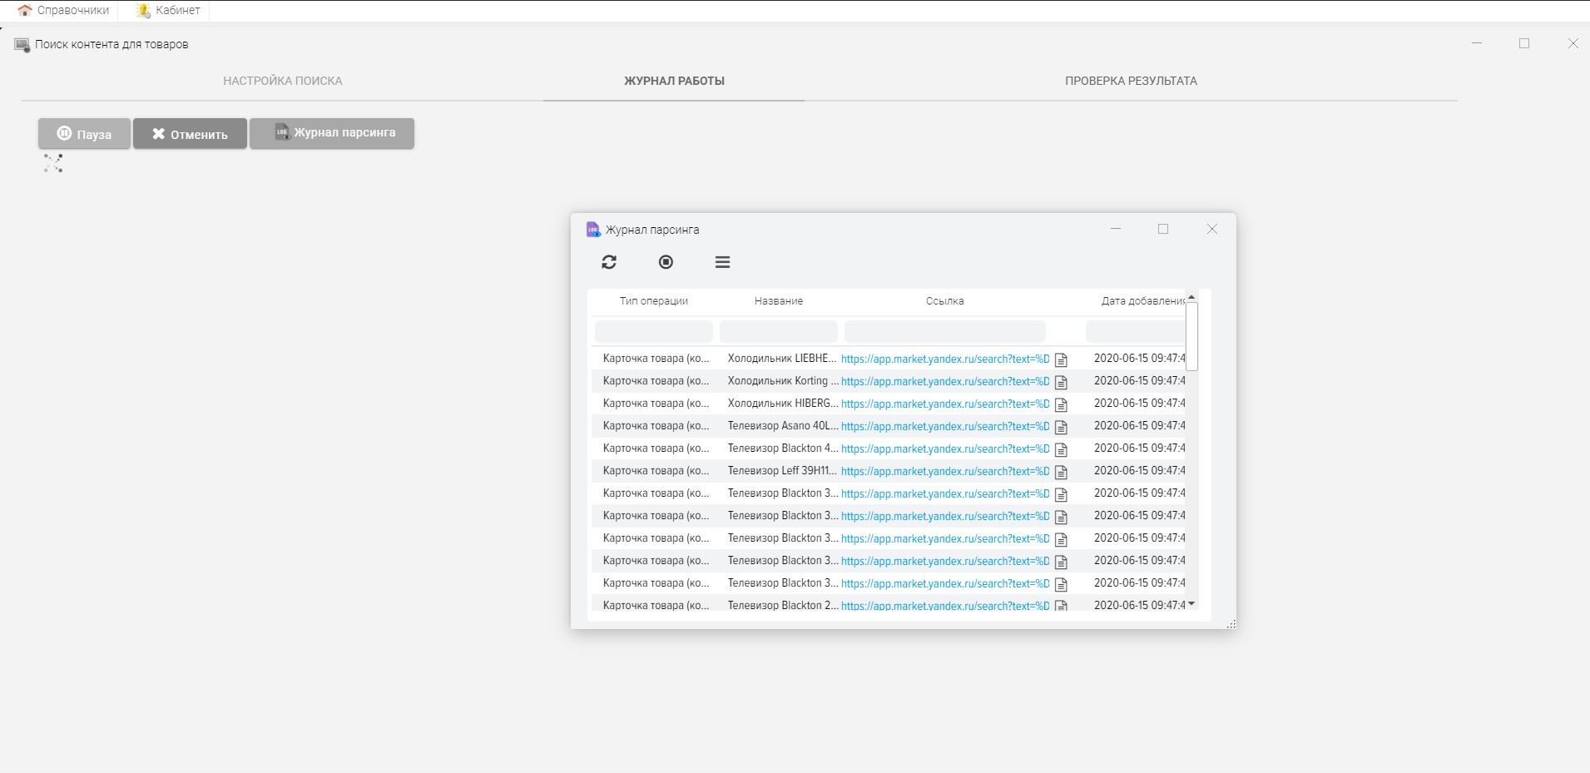Maximize the Поиск контента для товаров window
Image resolution: width=1590 pixels, height=773 pixels.
pyautogui.click(x=1524, y=43)
